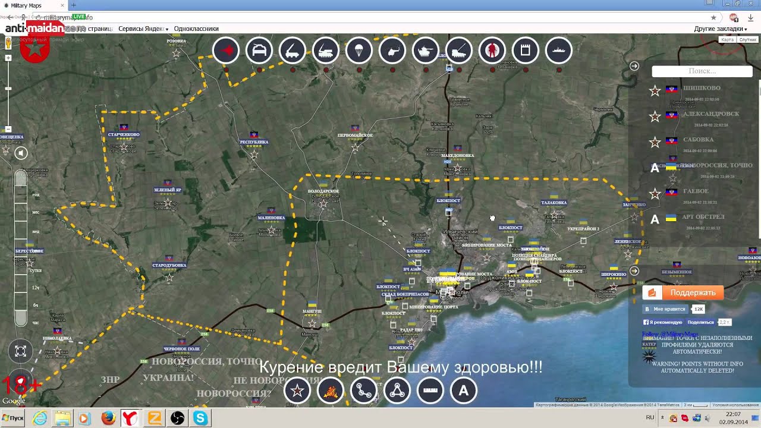Screen dimensions: 761x428
Task: Switch map to Спутник view
Action: click(747, 40)
